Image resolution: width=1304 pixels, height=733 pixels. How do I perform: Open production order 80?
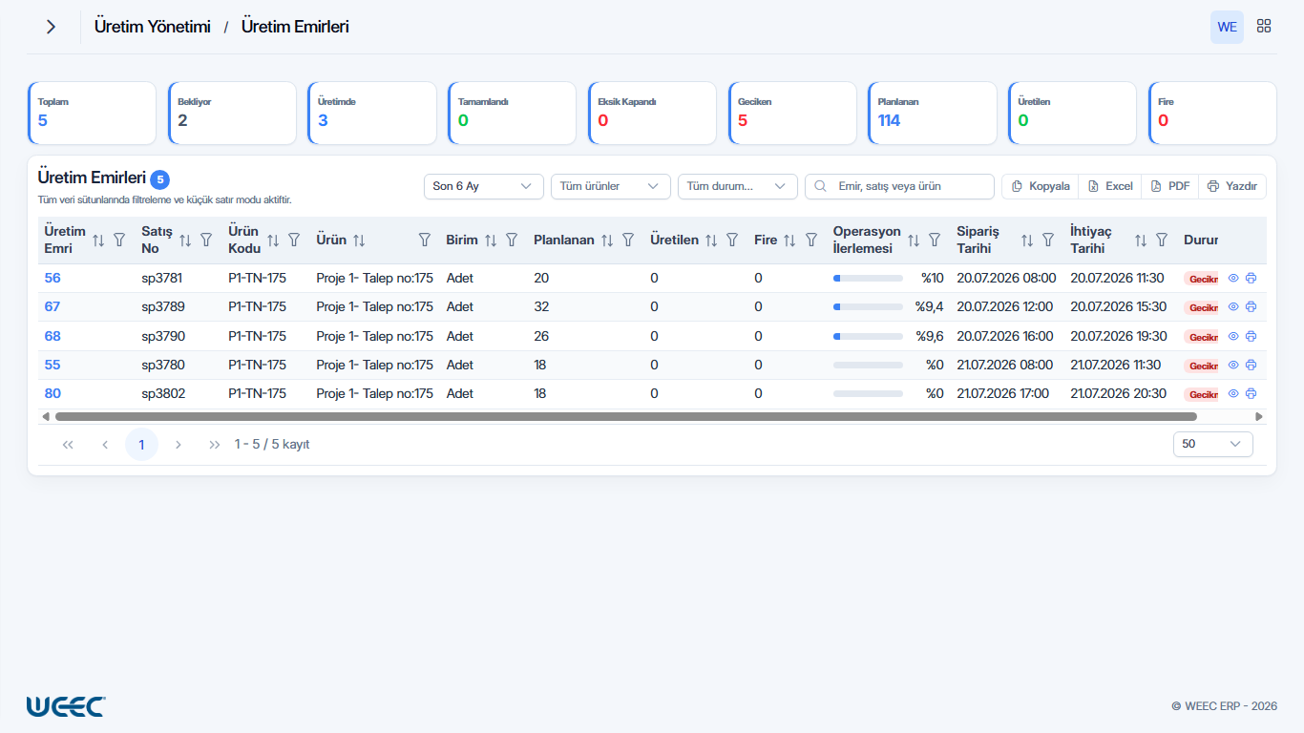point(53,393)
